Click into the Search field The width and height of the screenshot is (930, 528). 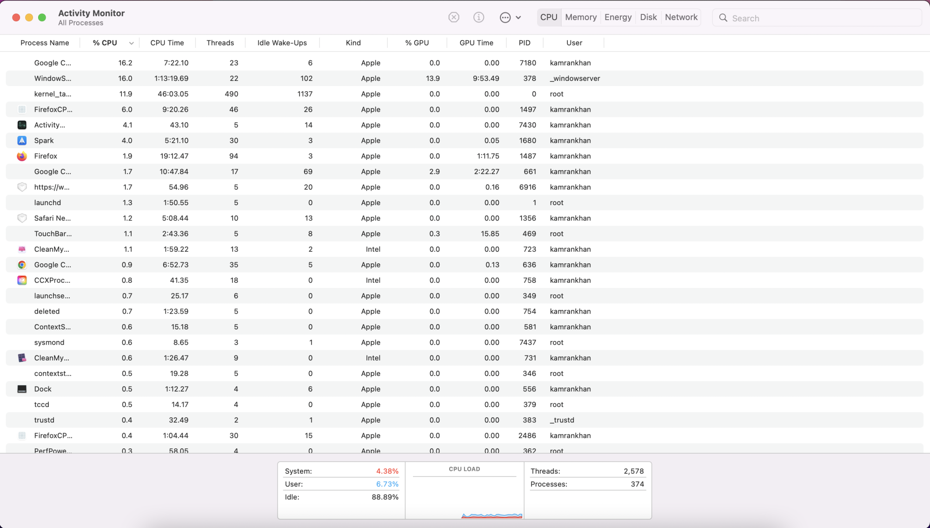click(817, 18)
